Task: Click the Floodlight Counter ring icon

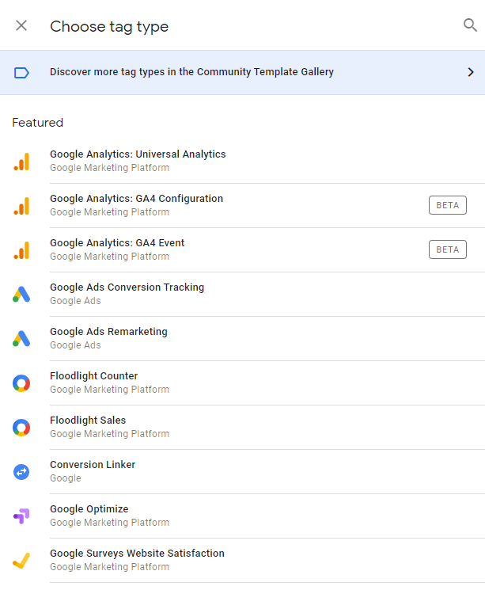Action: click(x=21, y=383)
